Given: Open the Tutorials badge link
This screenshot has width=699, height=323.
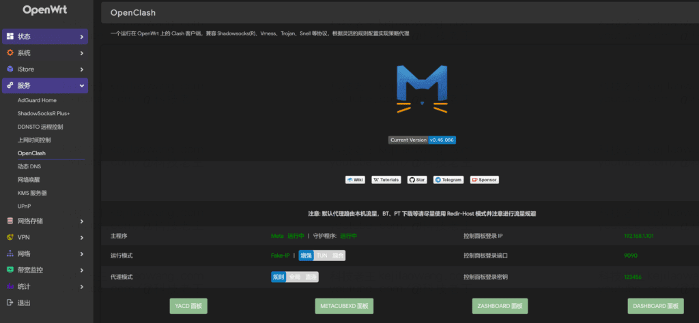Looking at the screenshot, I should click(386, 180).
